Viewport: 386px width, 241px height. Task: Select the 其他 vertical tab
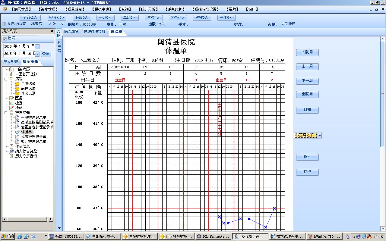point(59,34)
